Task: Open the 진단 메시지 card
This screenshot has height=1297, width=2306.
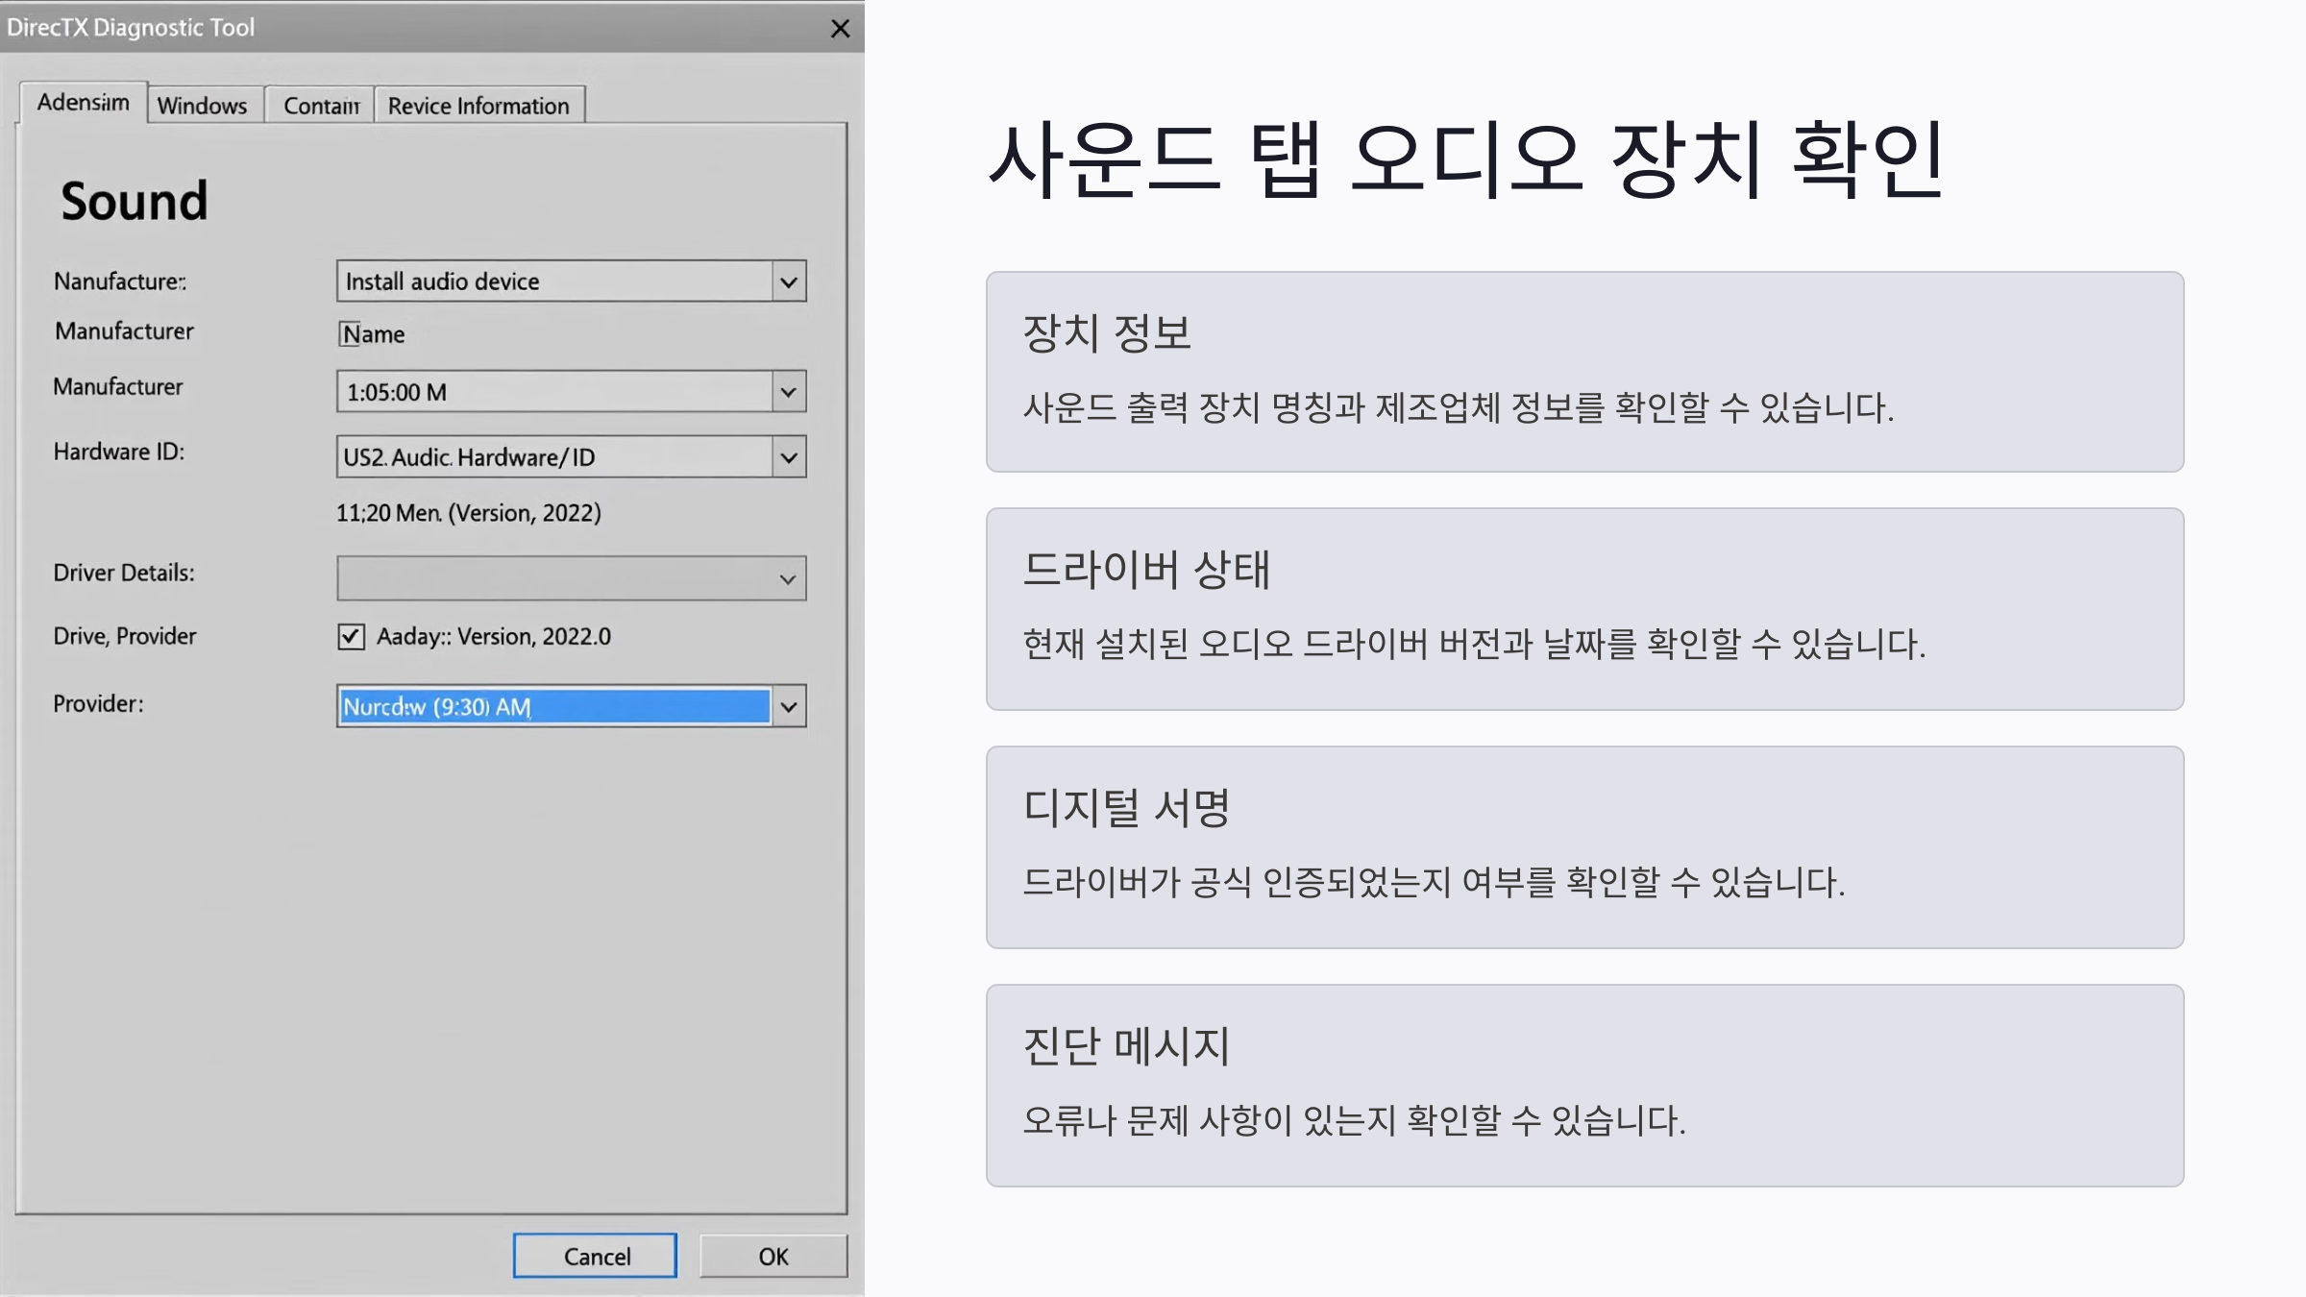Action: tap(1584, 1086)
